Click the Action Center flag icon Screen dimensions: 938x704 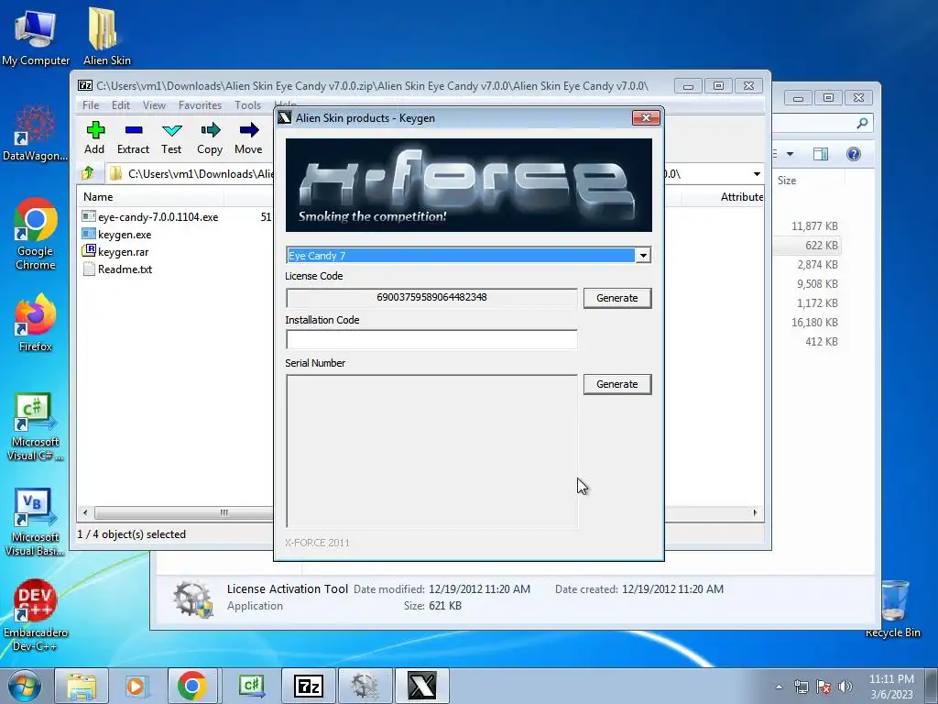823,687
